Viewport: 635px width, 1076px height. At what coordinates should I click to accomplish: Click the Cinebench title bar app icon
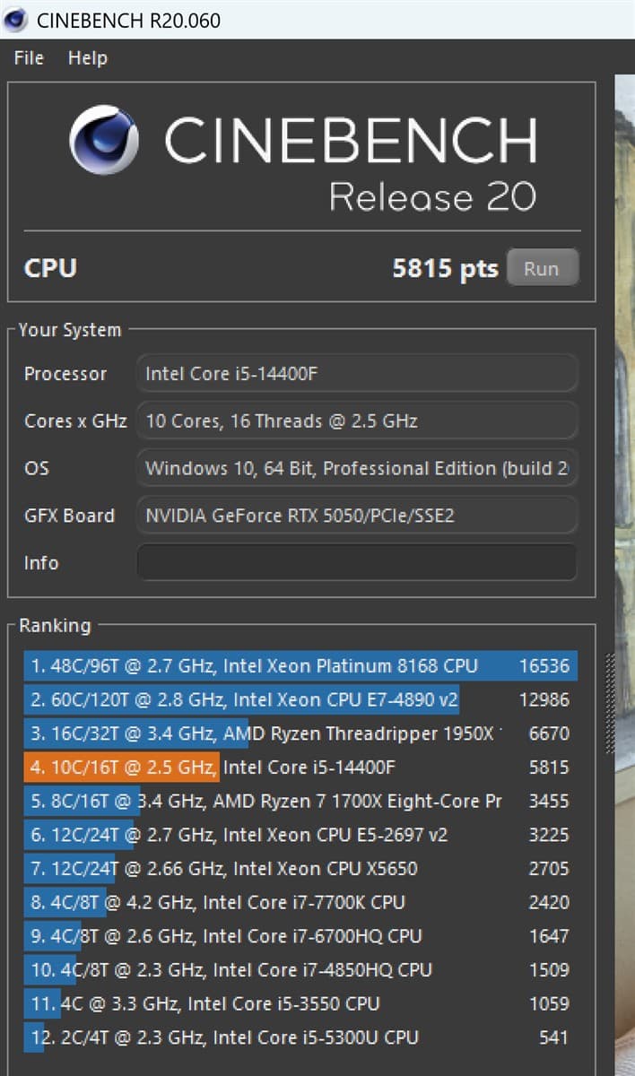tap(17, 19)
